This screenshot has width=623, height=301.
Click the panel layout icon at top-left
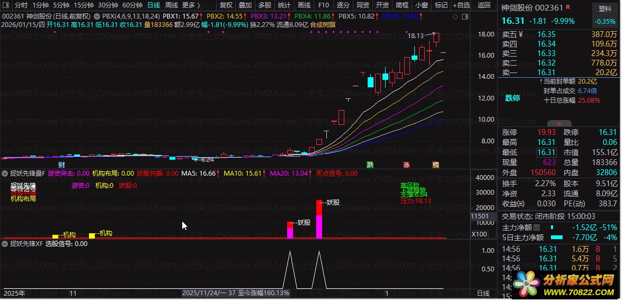(5, 5)
